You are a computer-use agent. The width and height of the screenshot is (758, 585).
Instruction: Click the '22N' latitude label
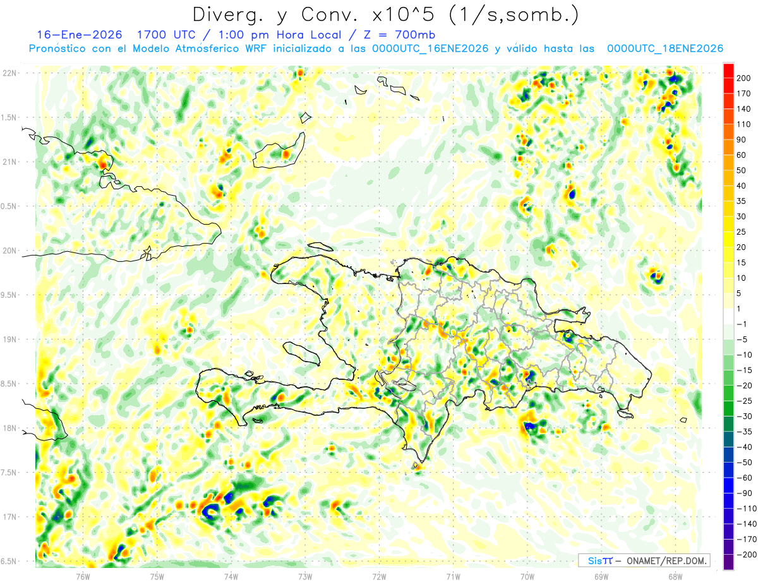[x=9, y=73]
